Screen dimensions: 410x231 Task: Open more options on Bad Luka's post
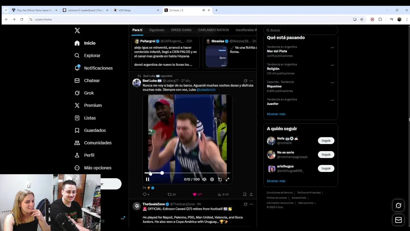pos(251,81)
